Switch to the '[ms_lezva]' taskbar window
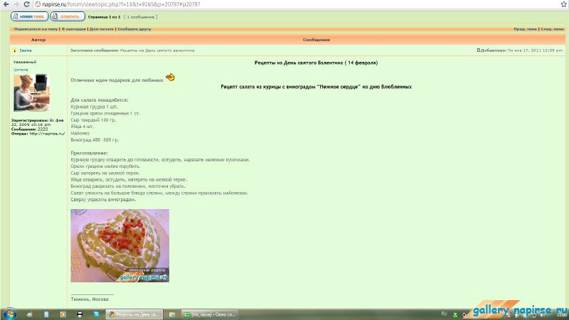 pyautogui.click(x=210, y=314)
